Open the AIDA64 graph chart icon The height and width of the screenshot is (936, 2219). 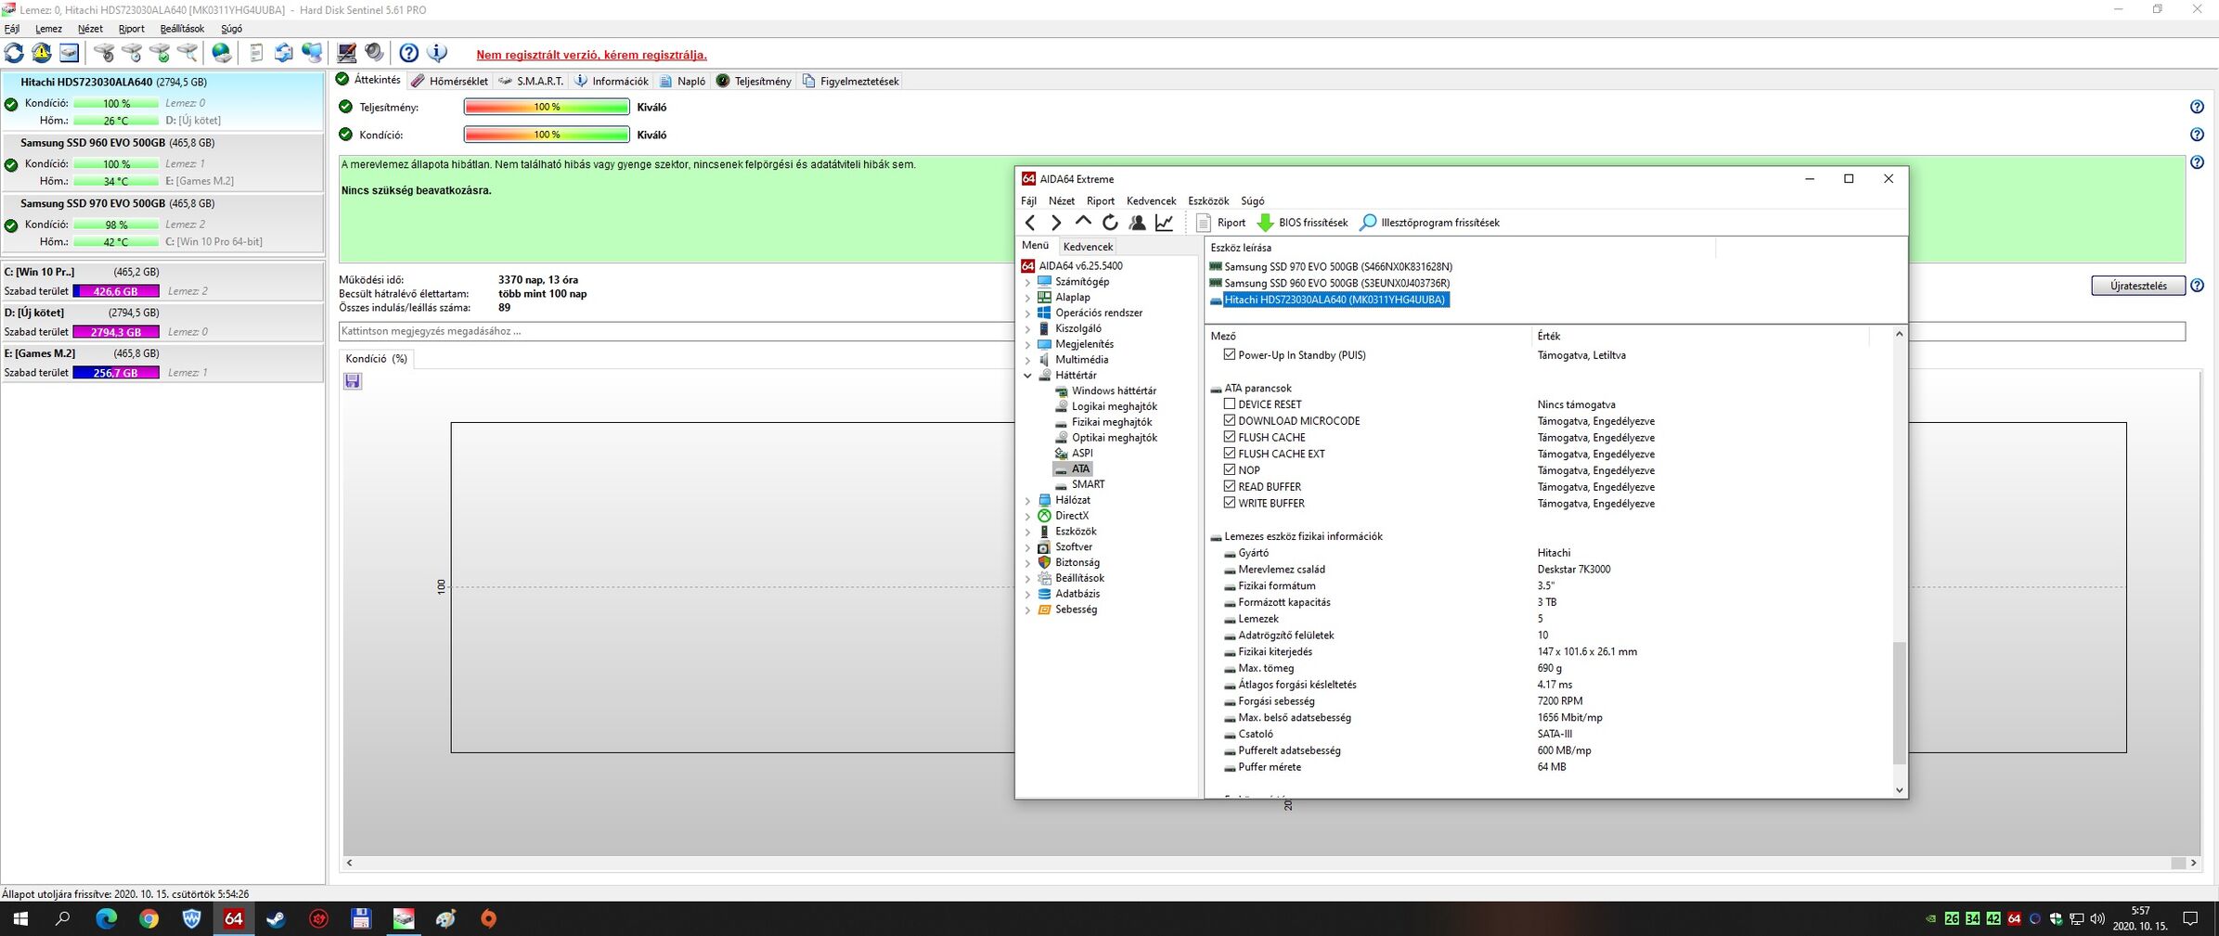tap(1164, 223)
